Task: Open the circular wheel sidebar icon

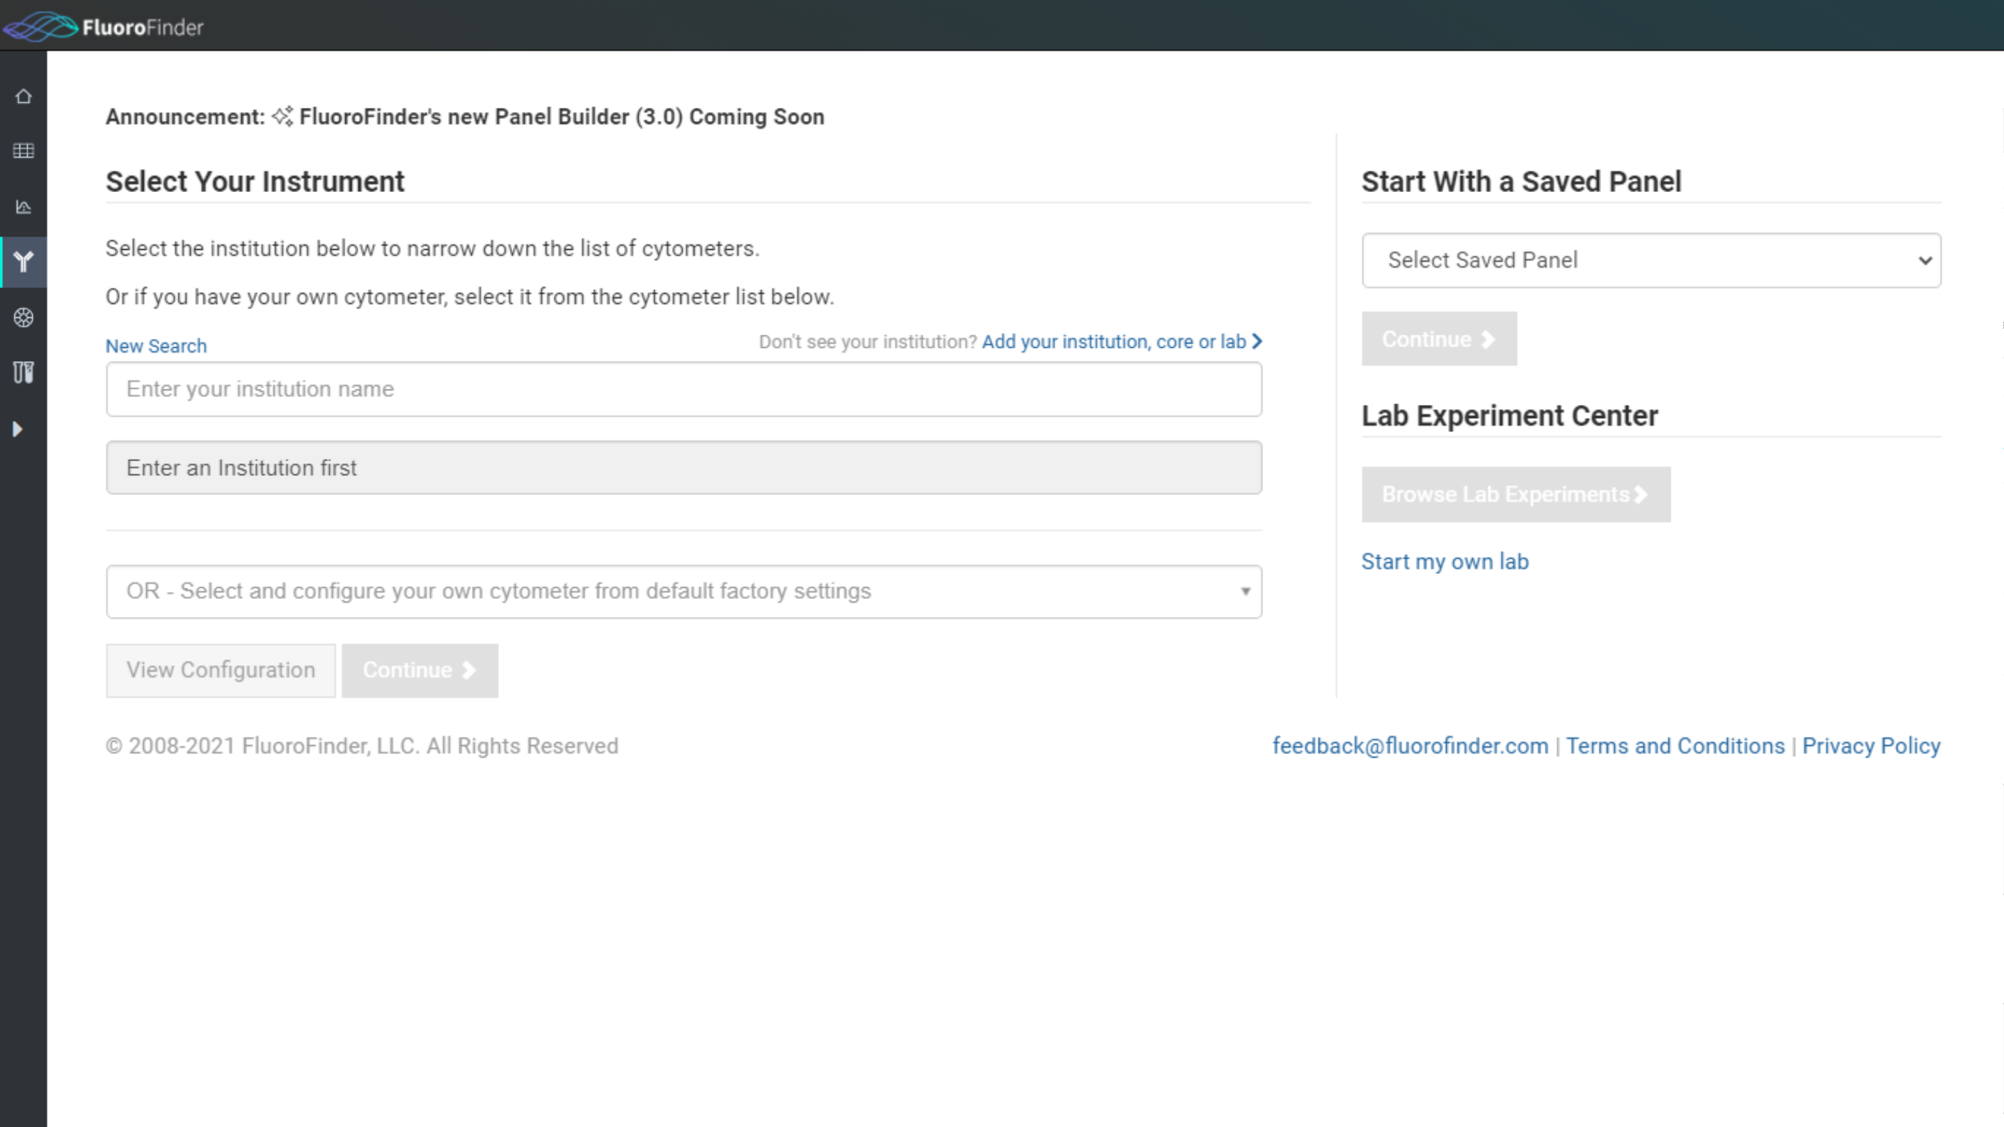Action: pos(24,317)
